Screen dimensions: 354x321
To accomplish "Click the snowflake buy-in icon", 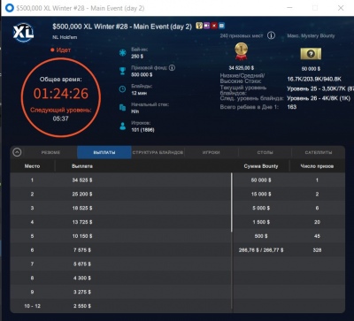I will coord(122,53).
